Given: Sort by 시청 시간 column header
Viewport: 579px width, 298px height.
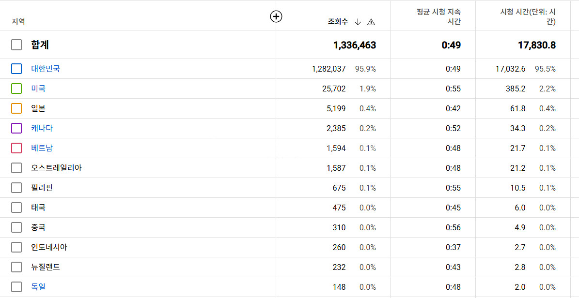Looking at the screenshot, I should (528, 16).
